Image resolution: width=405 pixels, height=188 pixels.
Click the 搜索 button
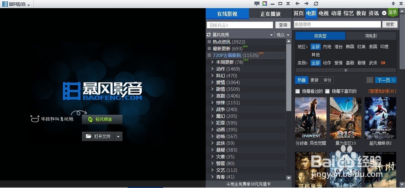(390, 24)
